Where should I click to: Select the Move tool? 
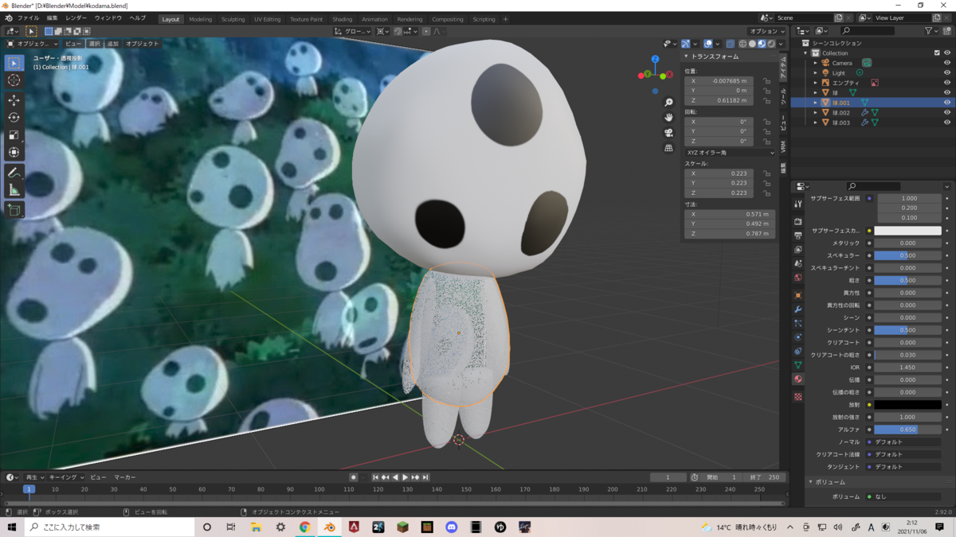[x=14, y=100]
